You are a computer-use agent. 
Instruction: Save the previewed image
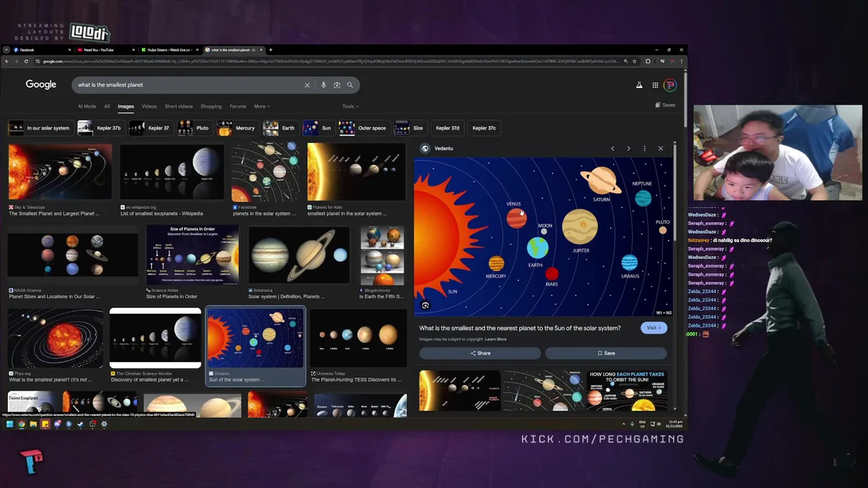[606, 353]
